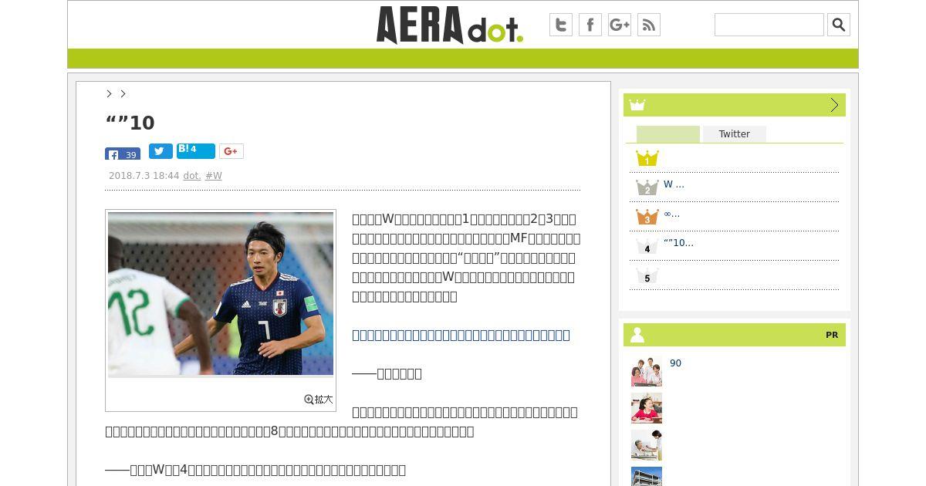The image size is (926, 486).
Task: Share article with Google+ button below title
Action: (231, 151)
